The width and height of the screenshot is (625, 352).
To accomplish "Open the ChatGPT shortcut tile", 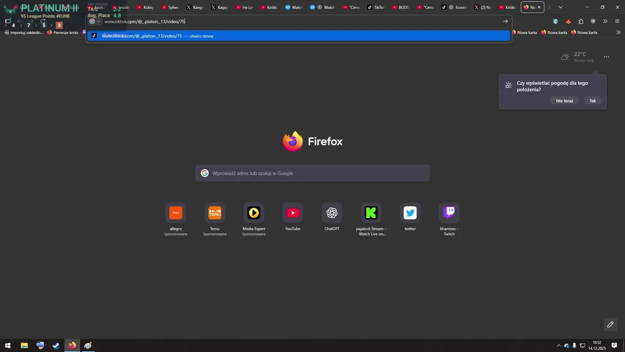I will click(332, 213).
